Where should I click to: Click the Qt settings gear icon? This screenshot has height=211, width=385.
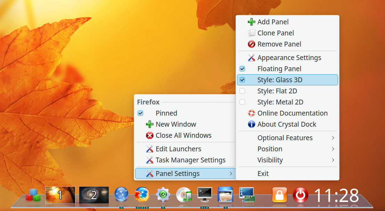(163, 195)
